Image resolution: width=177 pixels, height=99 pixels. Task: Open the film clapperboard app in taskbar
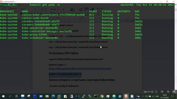[17, 96]
